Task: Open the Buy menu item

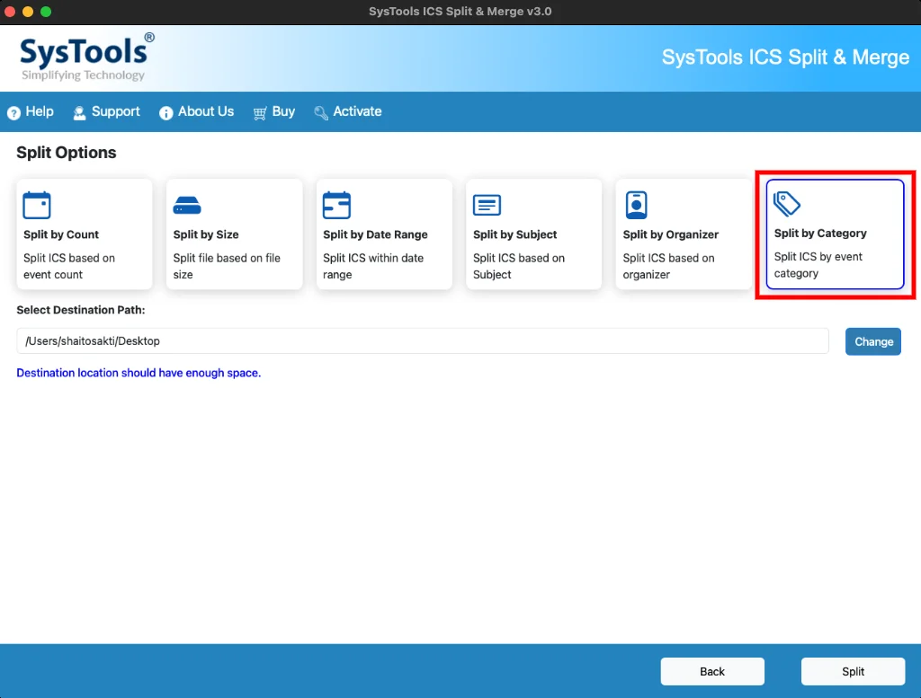Action: (273, 111)
